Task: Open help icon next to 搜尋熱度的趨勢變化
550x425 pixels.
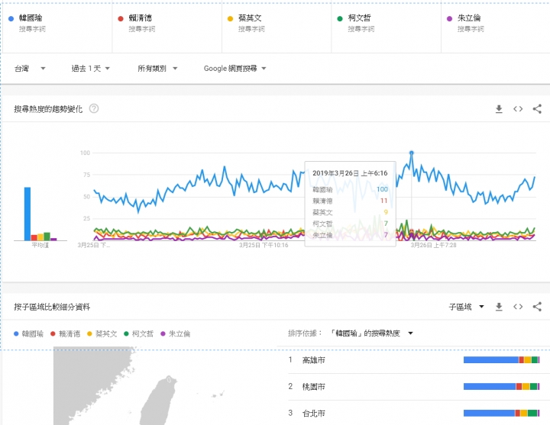Action: (x=94, y=108)
